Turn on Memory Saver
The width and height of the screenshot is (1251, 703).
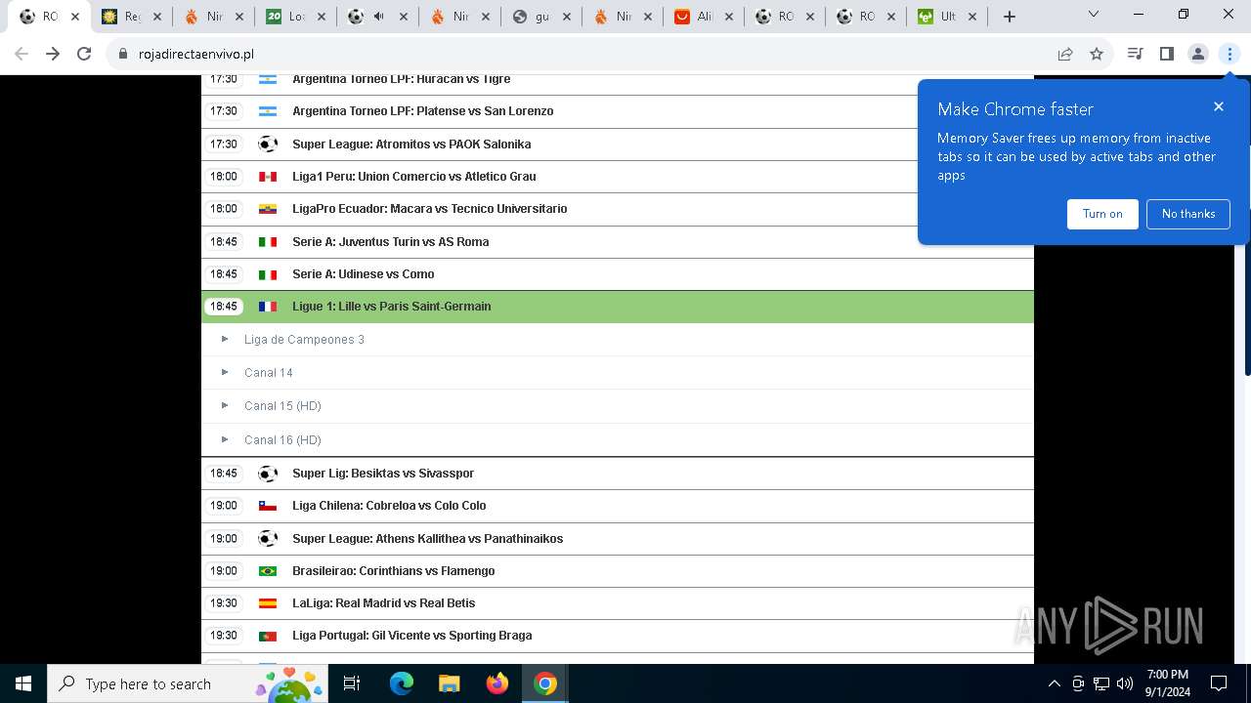[1102, 214]
